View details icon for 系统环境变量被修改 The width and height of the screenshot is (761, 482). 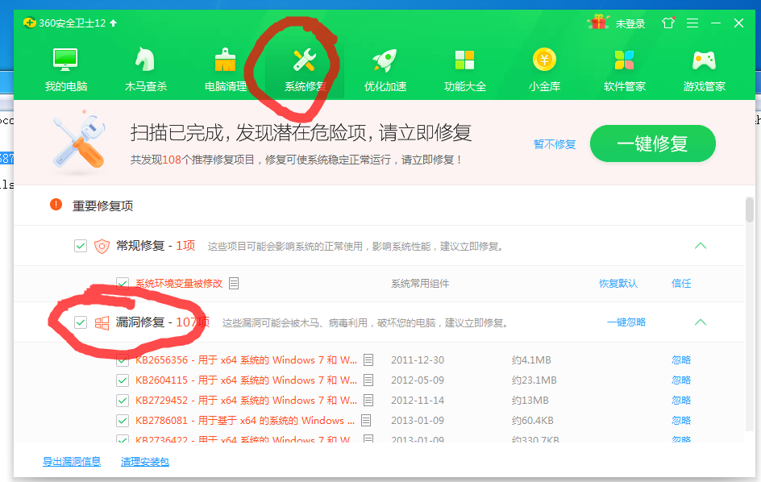tap(234, 283)
